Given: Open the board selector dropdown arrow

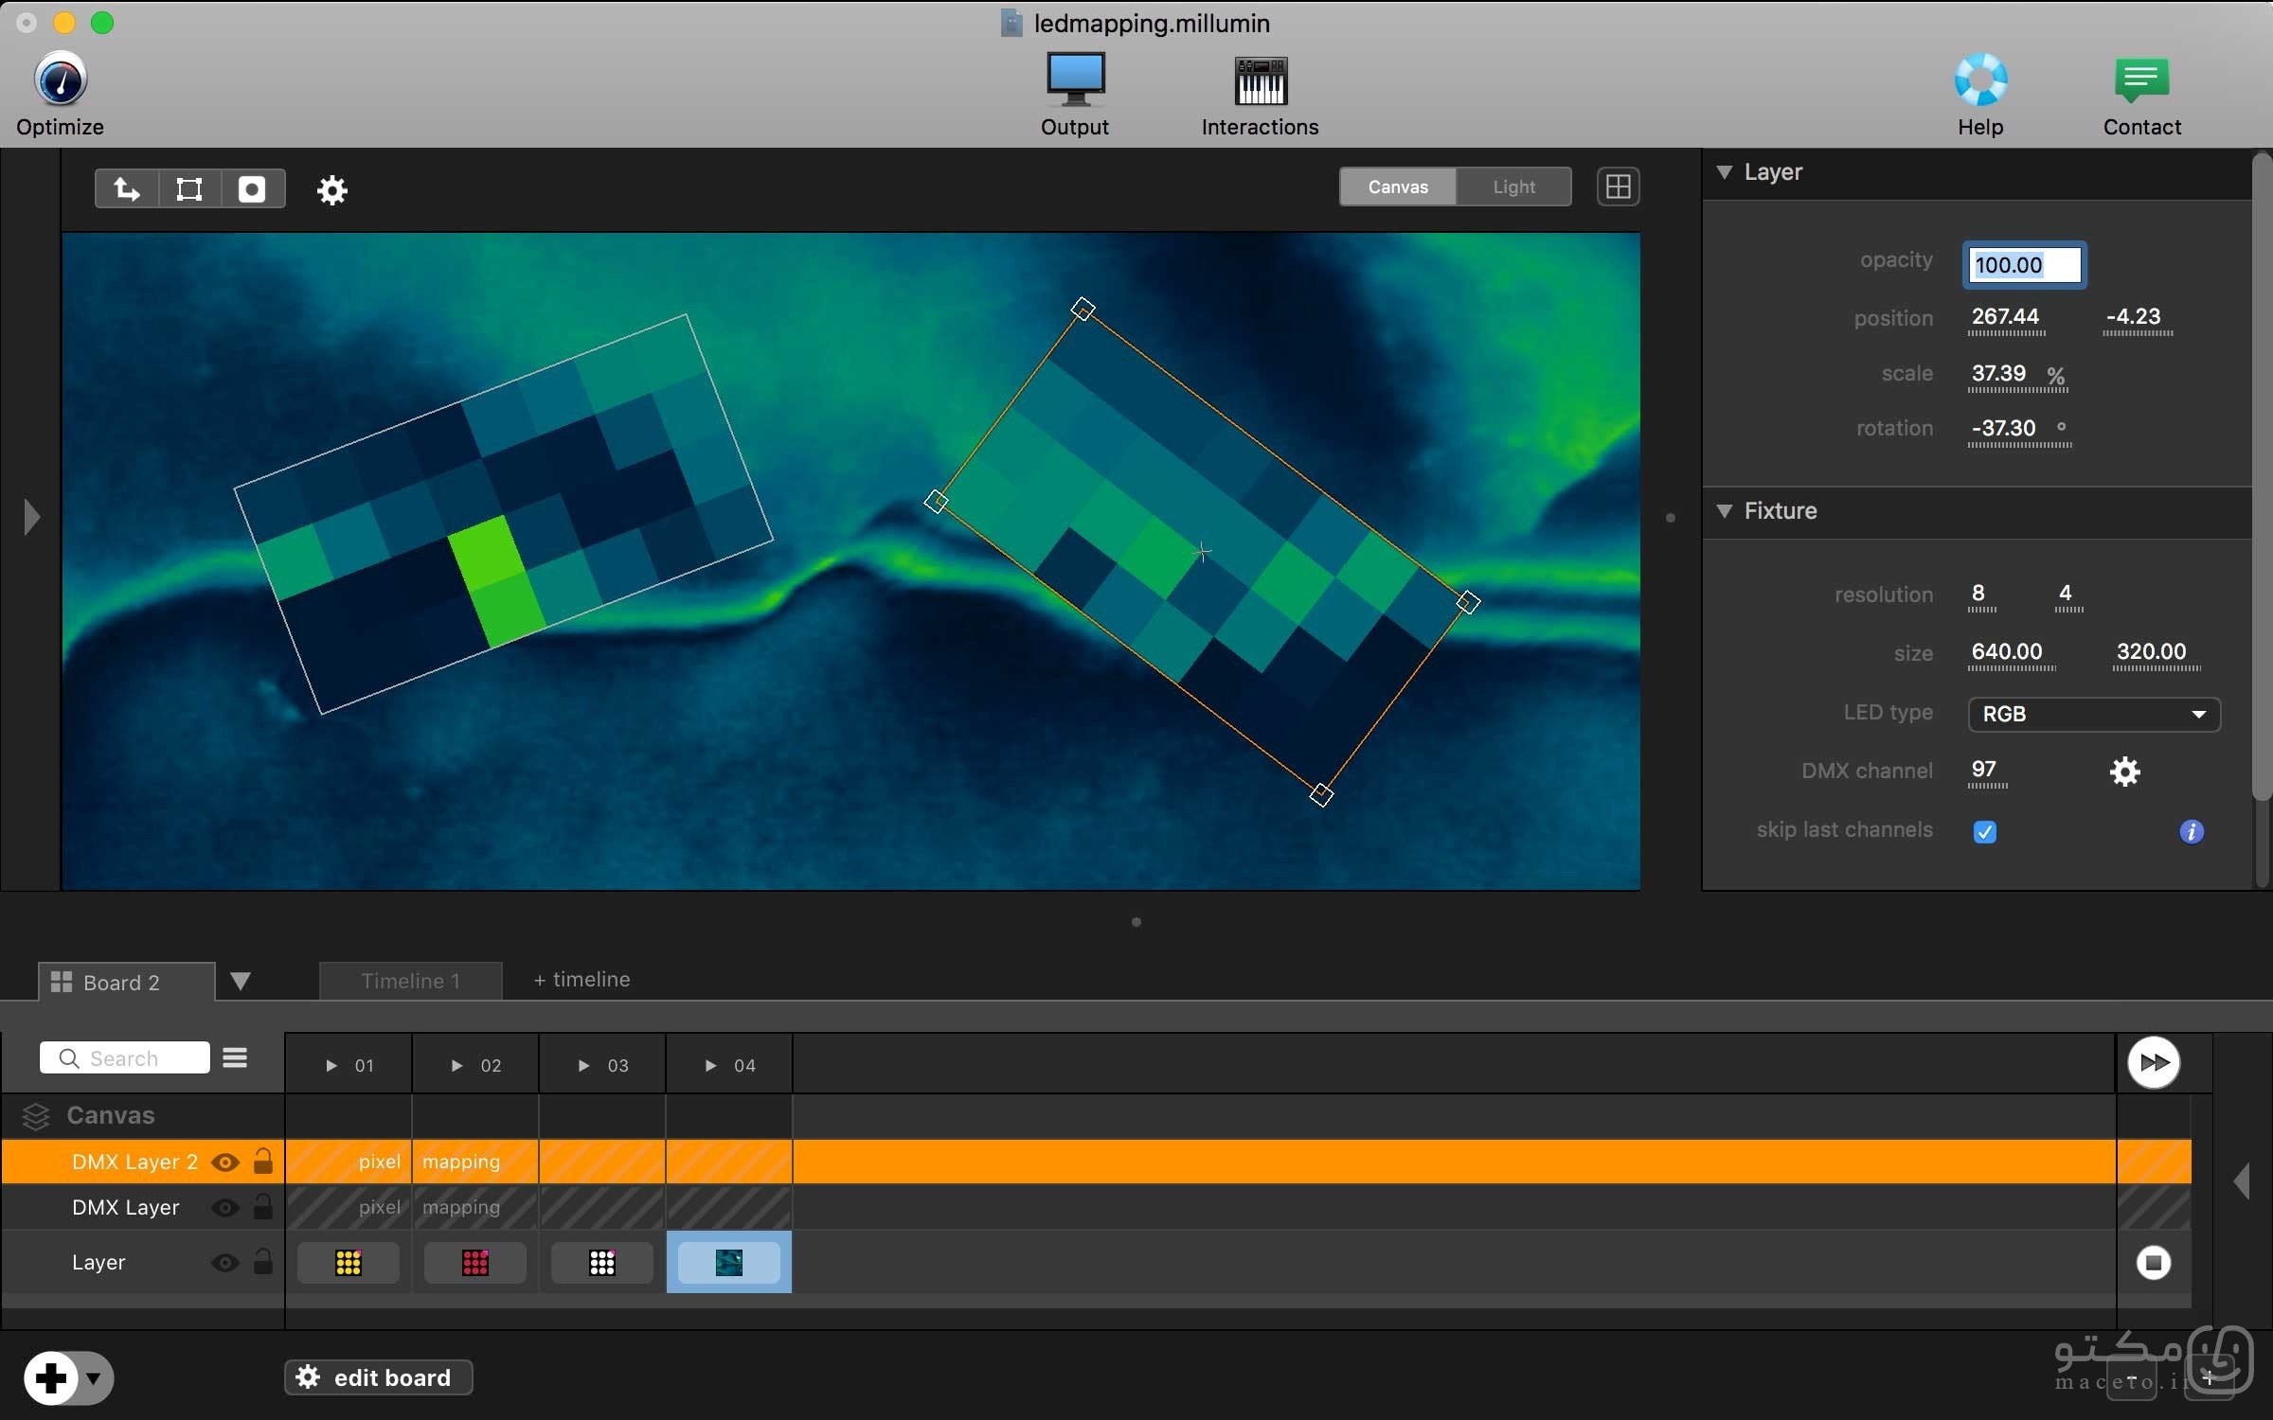Looking at the screenshot, I should point(241,981).
